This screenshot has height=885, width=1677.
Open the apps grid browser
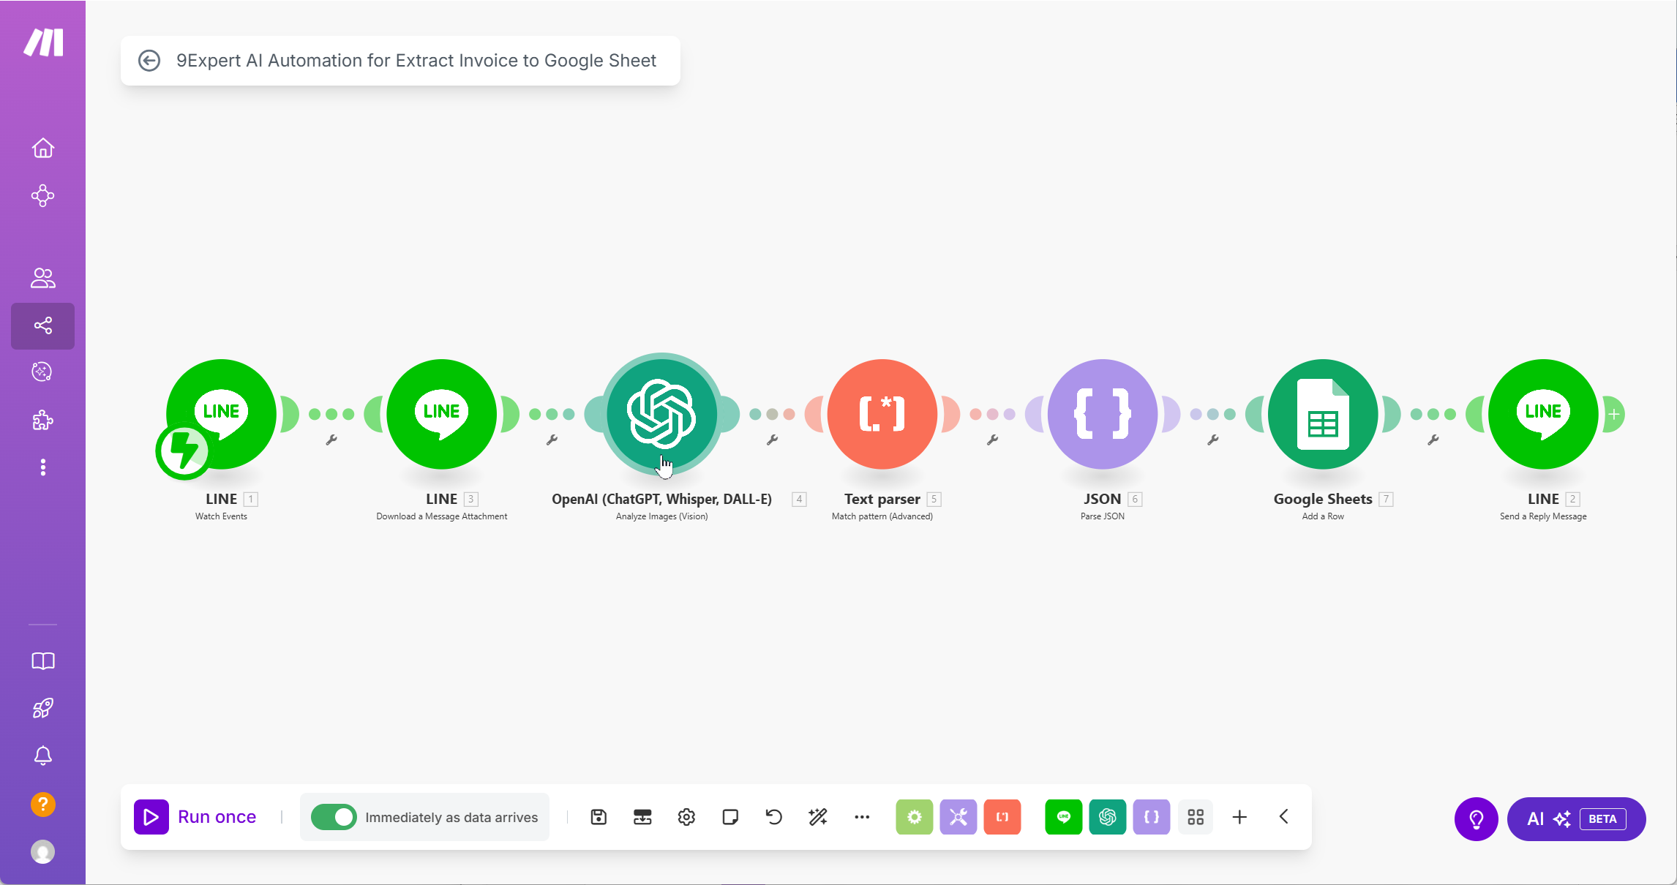click(x=1196, y=817)
